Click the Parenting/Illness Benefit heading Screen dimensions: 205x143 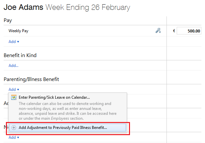[31, 79]
